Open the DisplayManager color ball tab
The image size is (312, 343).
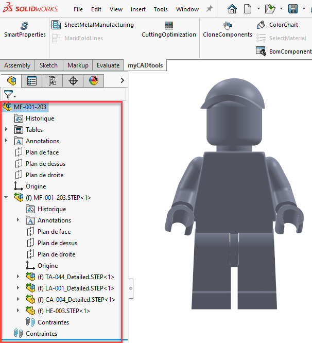pos(94,81)
